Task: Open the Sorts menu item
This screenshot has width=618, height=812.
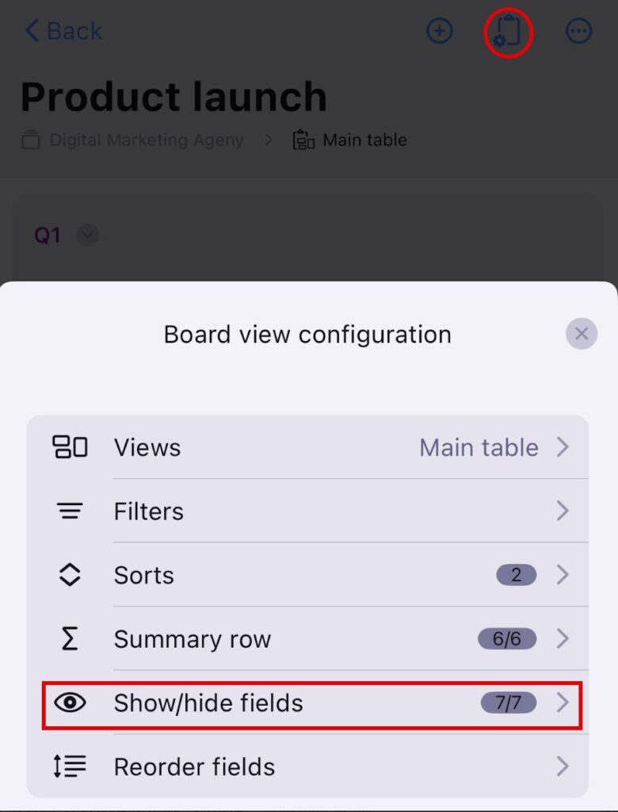Action: (x=144, y=575)
